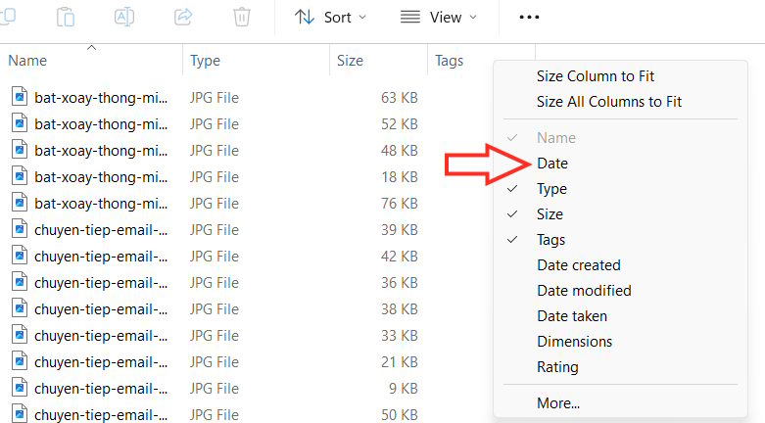Viewport: 765px width, 423px height.
Task: Click the sort chevron above Name column
Action: coord(91,47)
